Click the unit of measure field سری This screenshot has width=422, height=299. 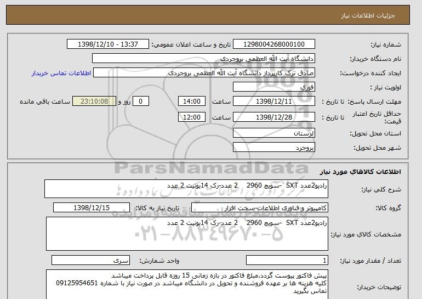click(90, 261)
